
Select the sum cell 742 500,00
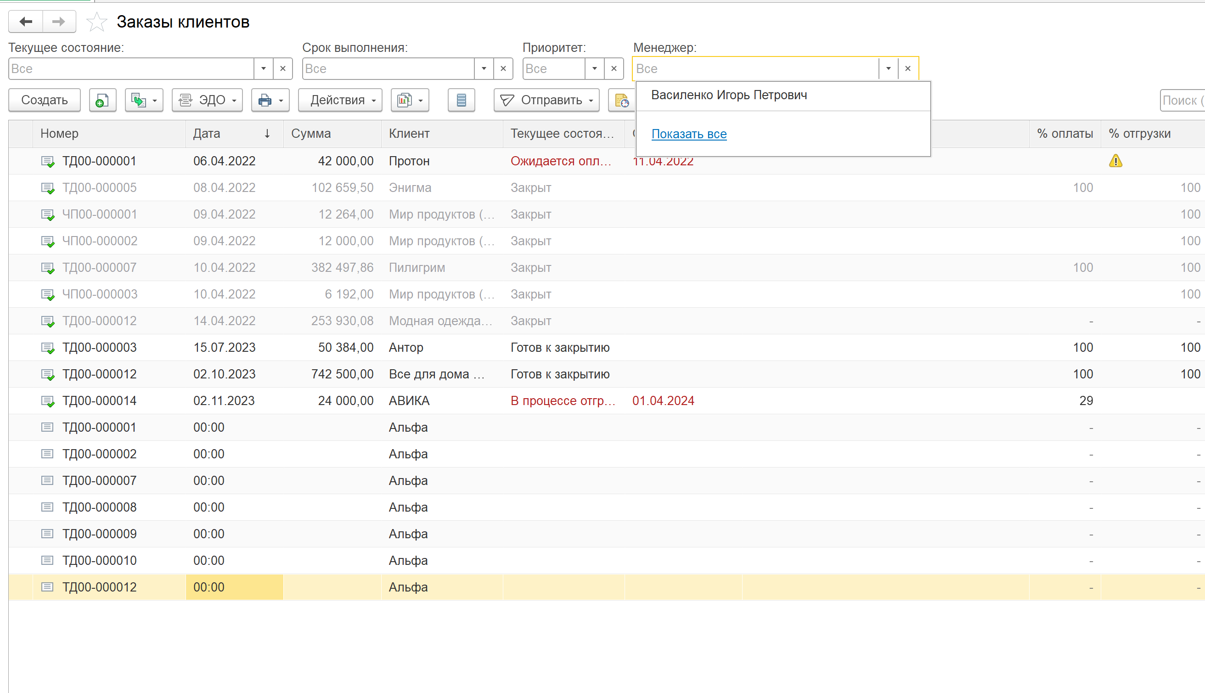[x=332, y=375]
